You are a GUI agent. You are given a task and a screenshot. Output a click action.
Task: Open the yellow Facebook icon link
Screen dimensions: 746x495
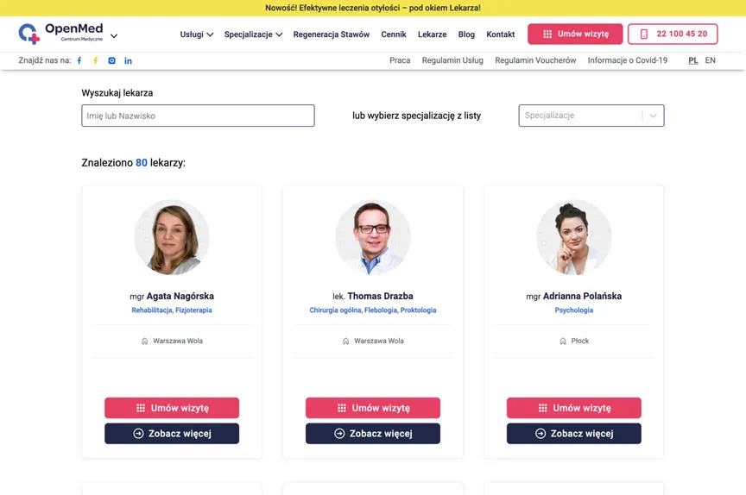tap(96, 61)
